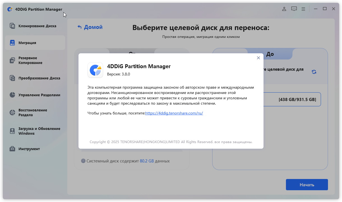This screenshot has height=202, width=342.
Task: Click the 4DDiG Partition Manager dialog title
Action: (x=139, y=66)
